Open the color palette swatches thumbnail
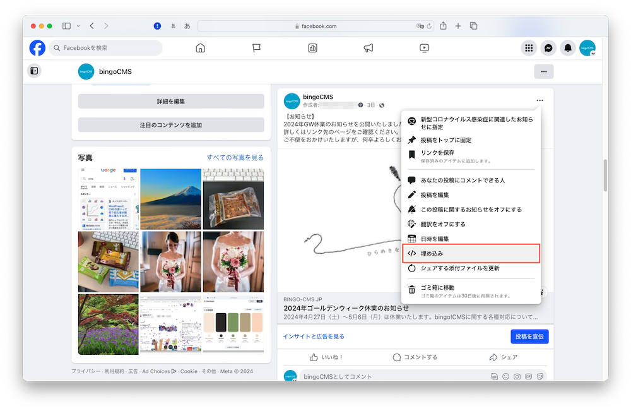Image resolution: width=631 pixels, height=411 pixels. point(233,324)
